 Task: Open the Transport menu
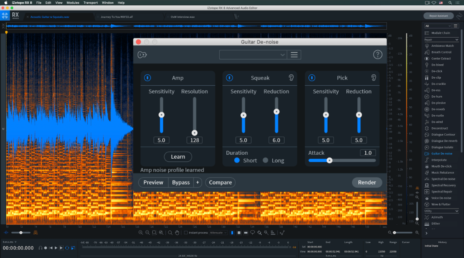coord(90,3)
